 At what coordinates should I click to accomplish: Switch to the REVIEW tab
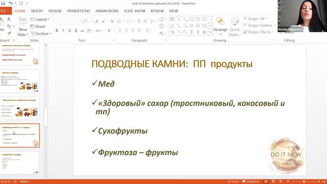pyautogui.click(x=157, y=11)
